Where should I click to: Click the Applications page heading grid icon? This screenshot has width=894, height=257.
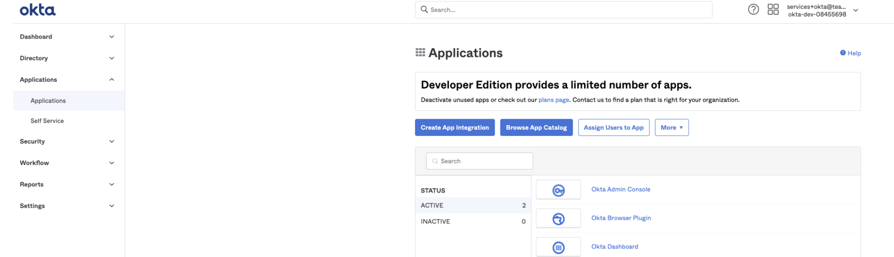[x=420, y=53]
